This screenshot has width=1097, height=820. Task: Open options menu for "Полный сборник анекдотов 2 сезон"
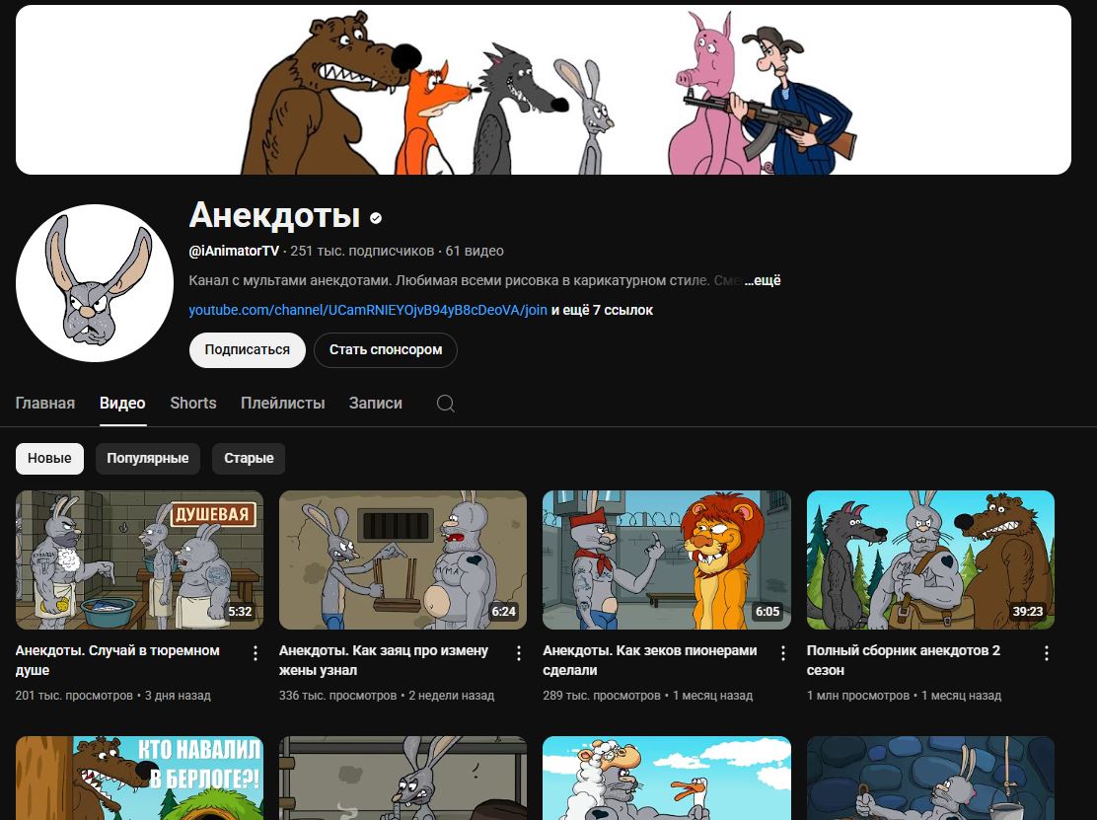(x=1046, y=653)
